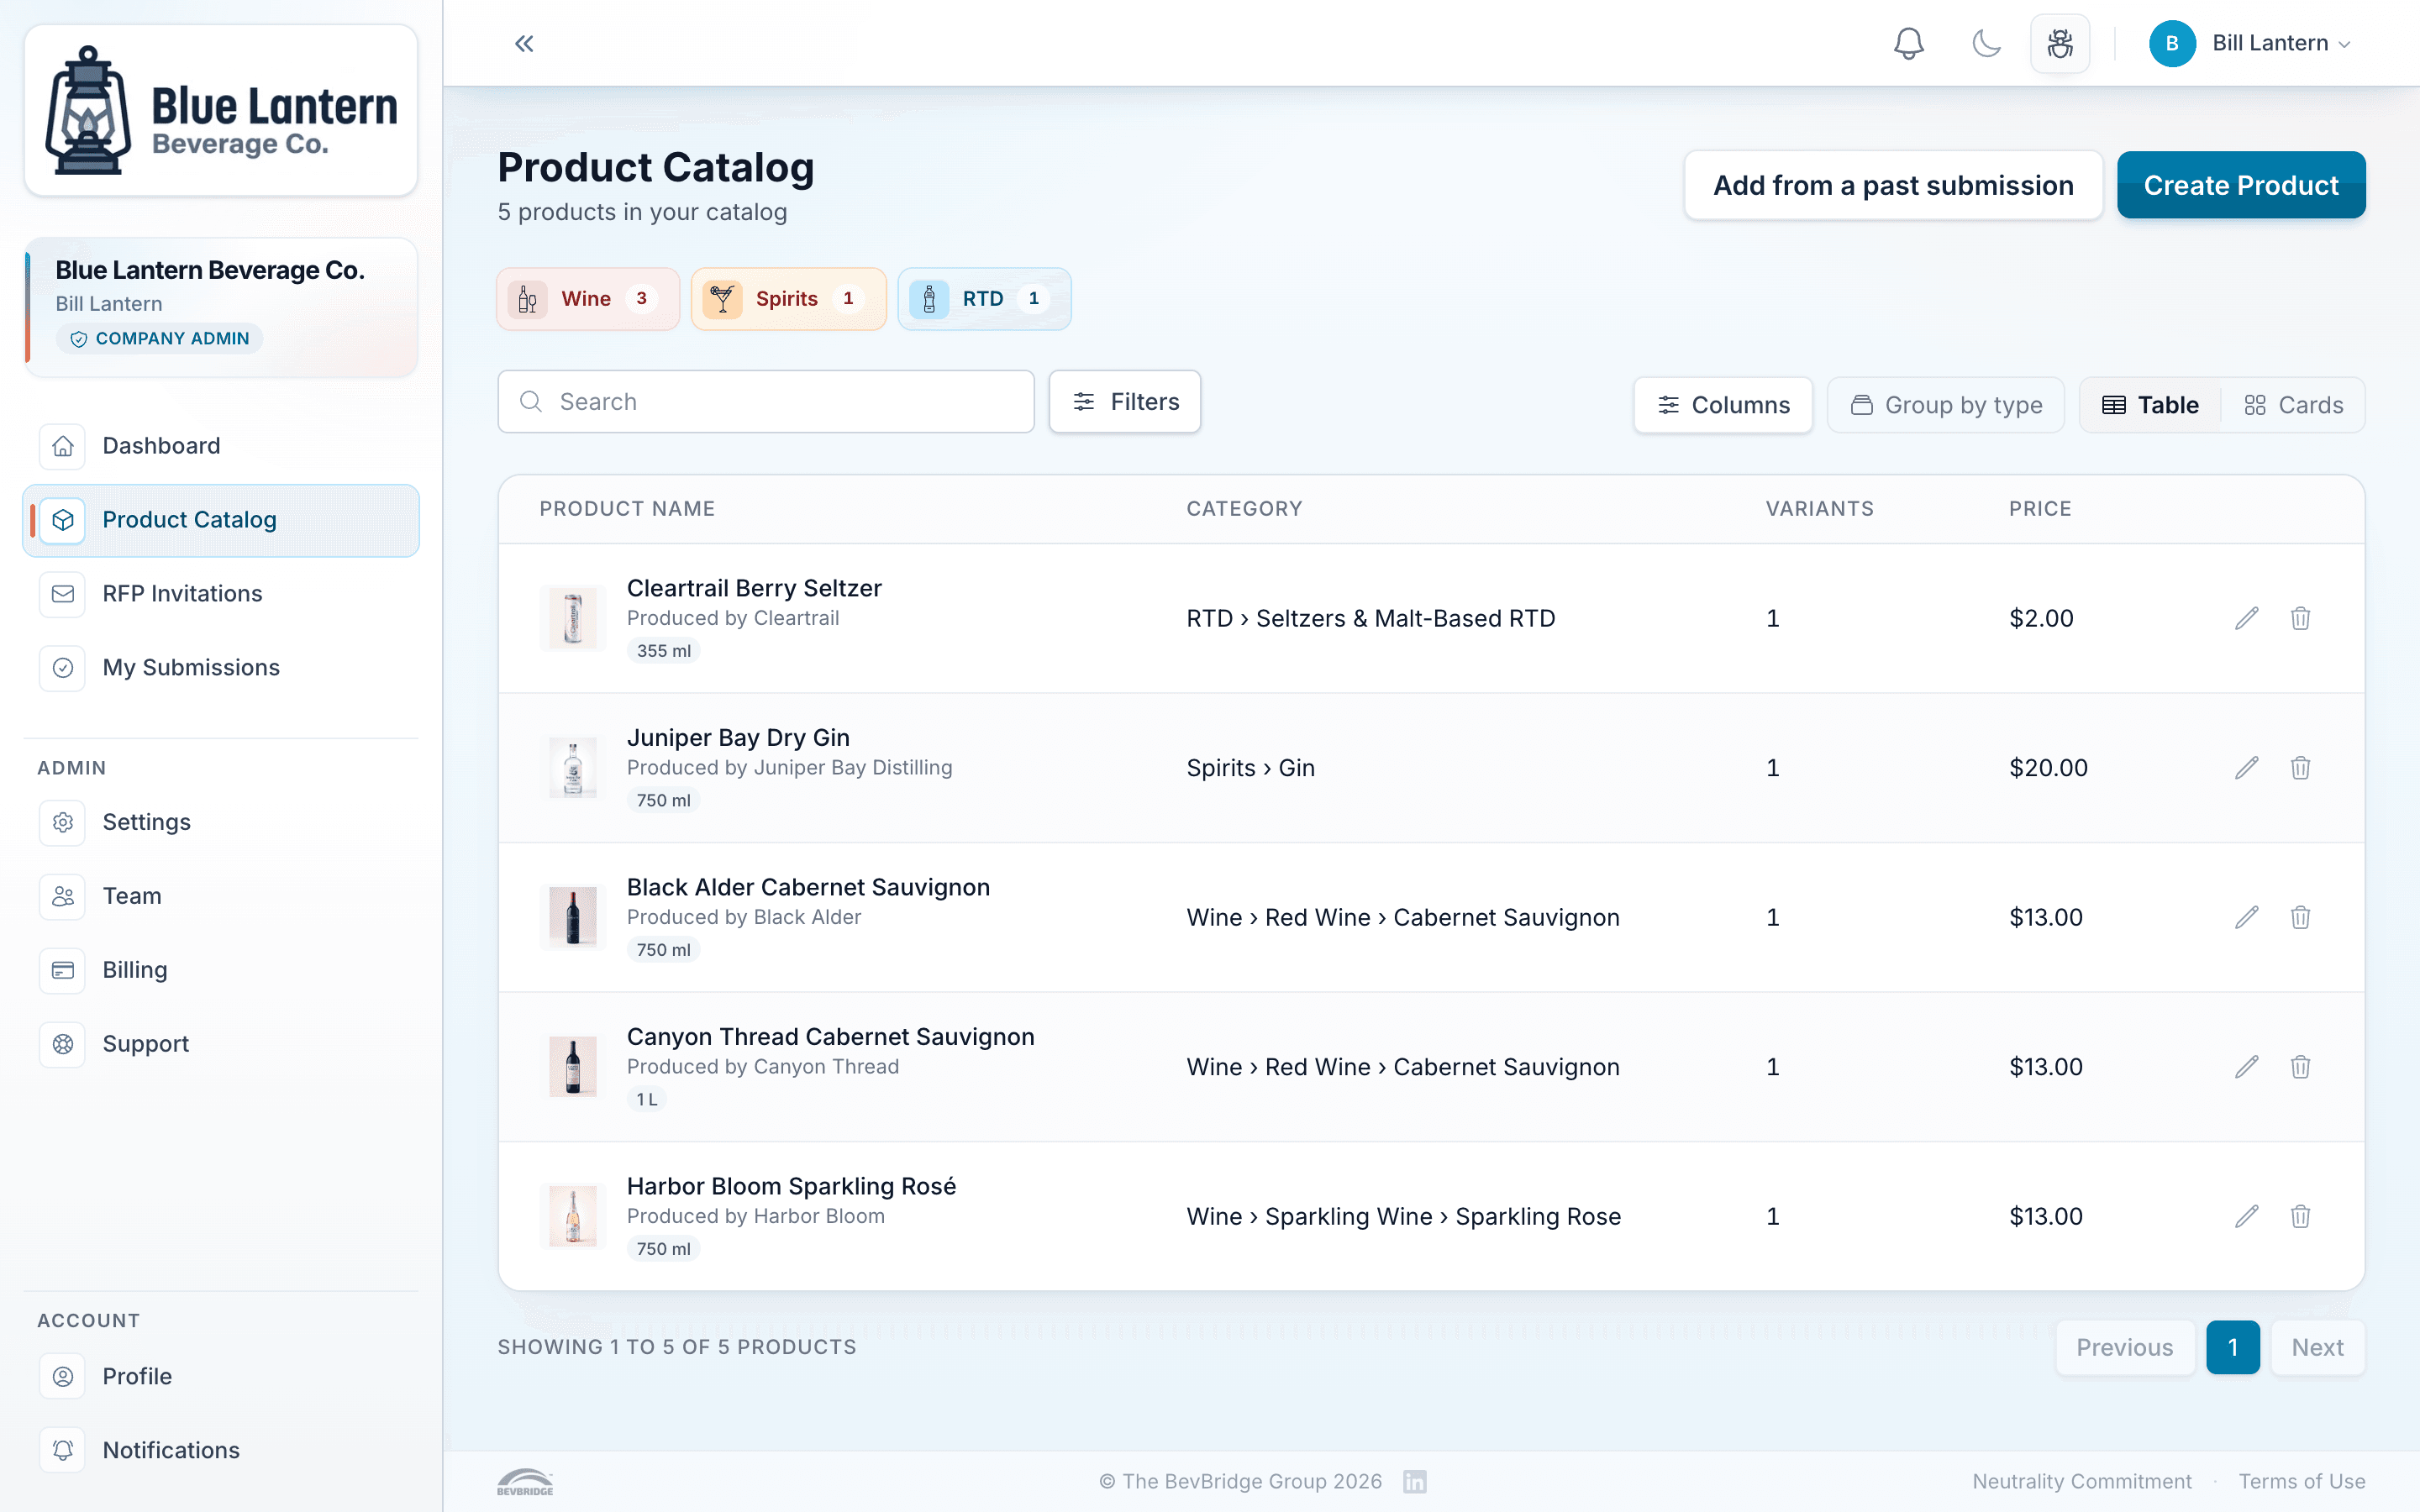Open the Team page

point(221,896)
